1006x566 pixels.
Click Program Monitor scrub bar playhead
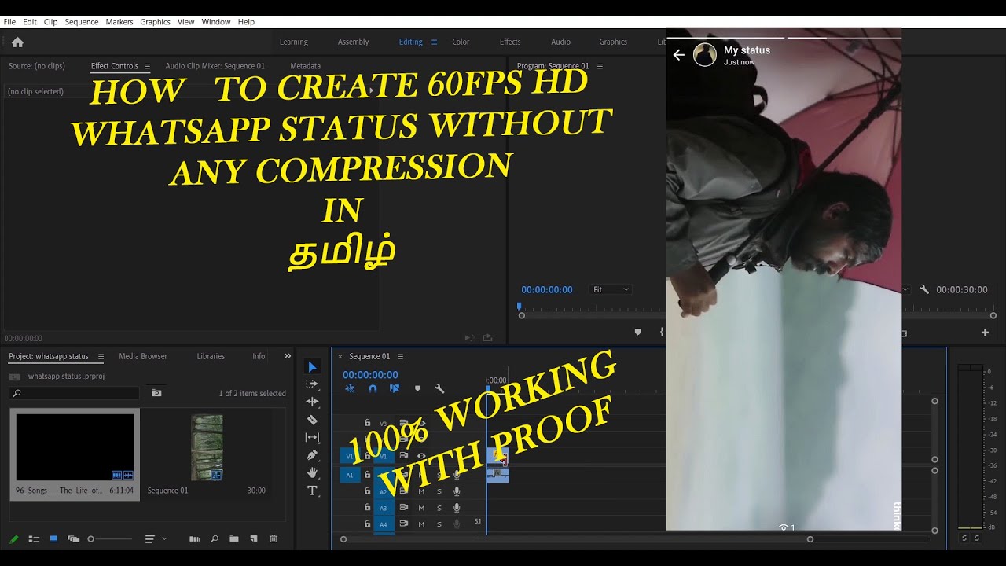pyautogui.click(x=520, y=307)
